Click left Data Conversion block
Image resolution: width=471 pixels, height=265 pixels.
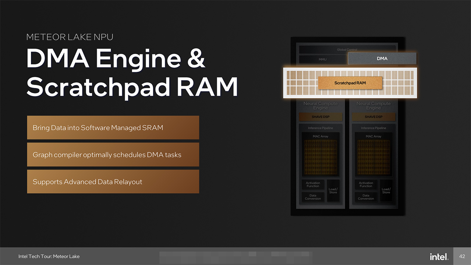(313, 197)
